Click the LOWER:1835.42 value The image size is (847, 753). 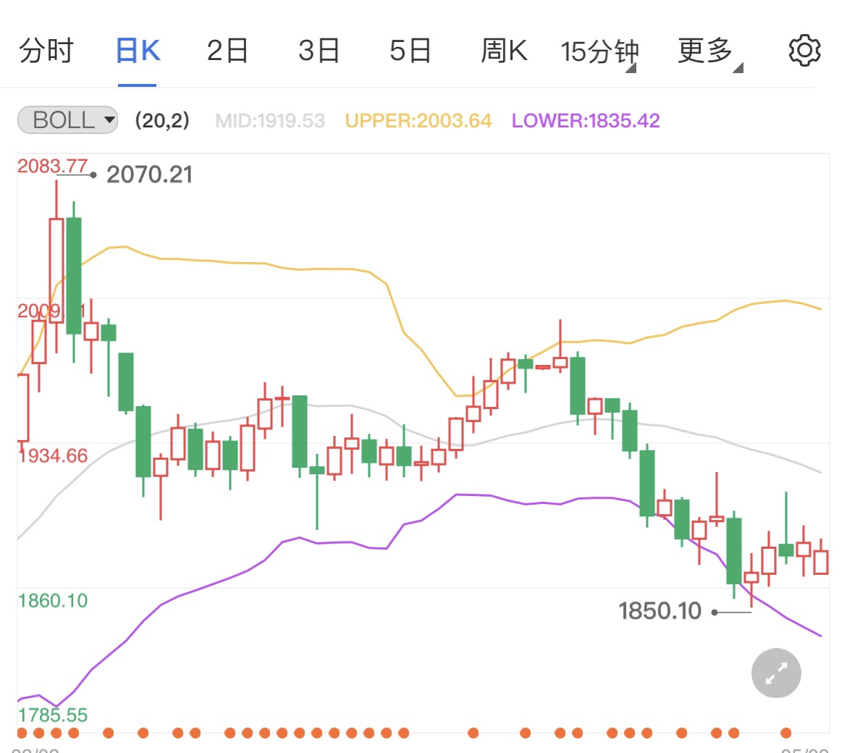click(586, 120)
